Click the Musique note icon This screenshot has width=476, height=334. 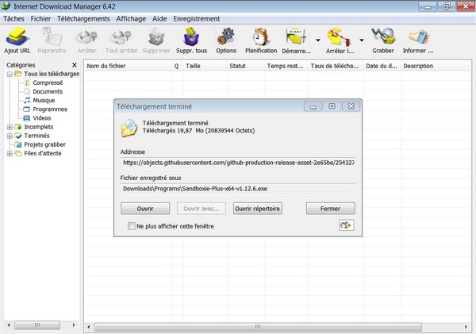click(27, 100)
